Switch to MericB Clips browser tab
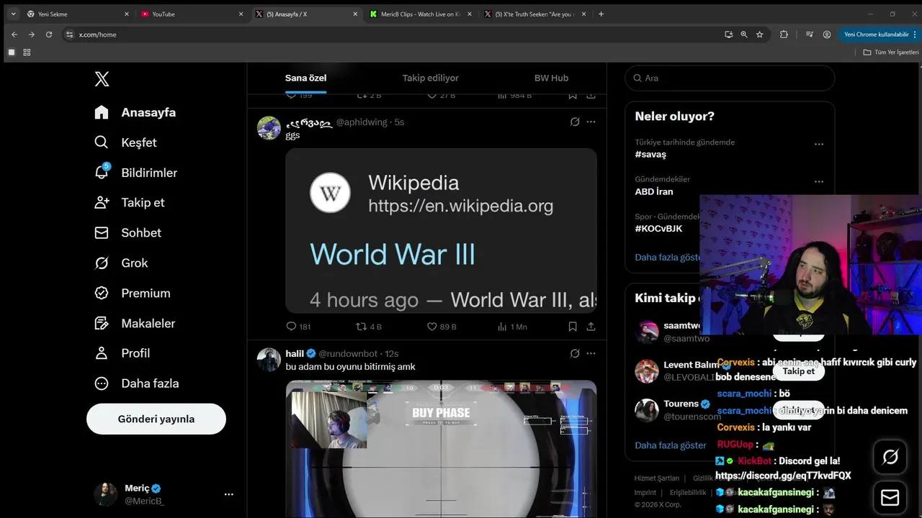922x518 pixels. tap(421, 14)
